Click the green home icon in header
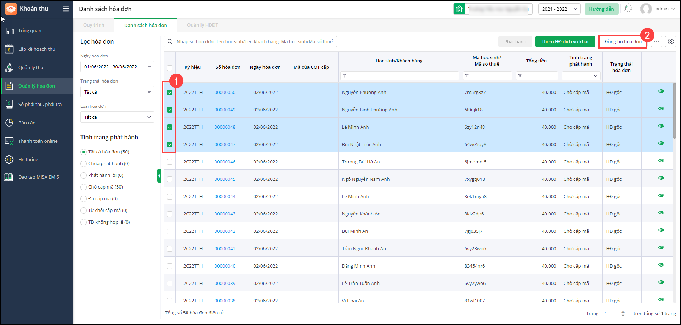This screenshot has width=681, height=325. click(459, 9)
